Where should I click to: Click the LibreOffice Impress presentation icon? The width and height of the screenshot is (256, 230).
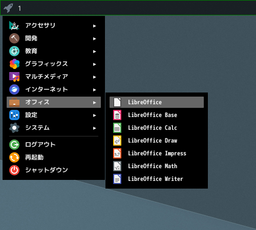[x=117, y=153]
